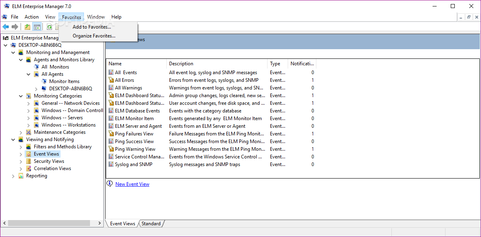The width and height of the screenshot is (481, 237).
Task: Expand Windows -- Servers node
Action: pos(29,118)
